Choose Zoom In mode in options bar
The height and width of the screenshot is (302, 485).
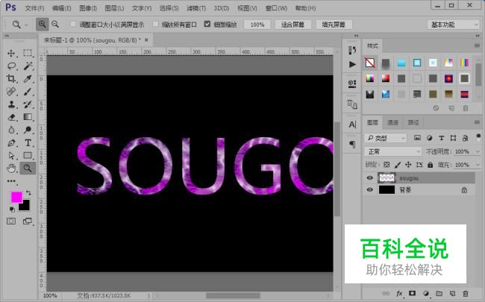coord(42,24)
